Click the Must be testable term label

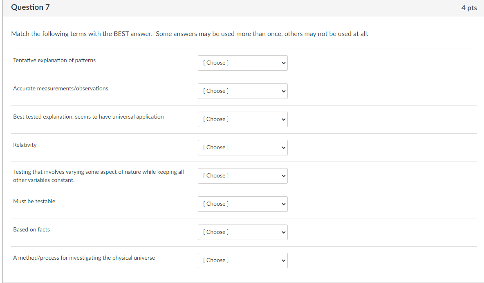point(34,202)
